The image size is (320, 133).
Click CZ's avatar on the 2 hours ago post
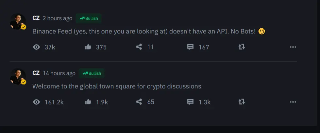click(18, 22)
